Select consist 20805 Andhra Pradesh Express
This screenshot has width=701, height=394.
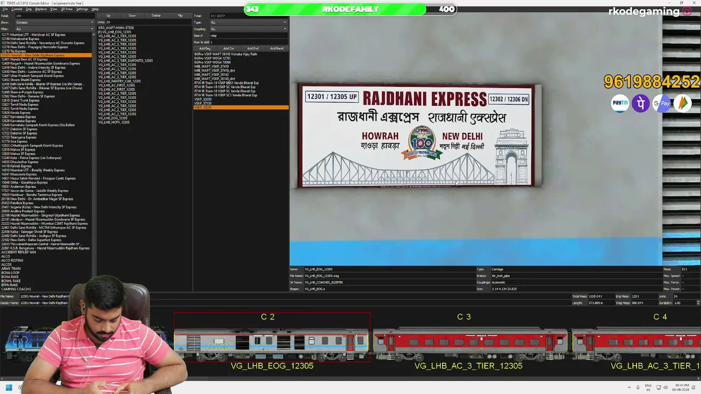point(23,211)
